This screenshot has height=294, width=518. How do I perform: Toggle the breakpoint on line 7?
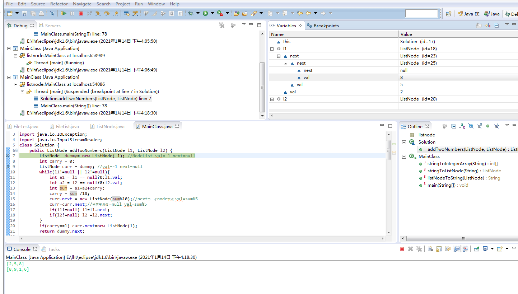(8, 155)
